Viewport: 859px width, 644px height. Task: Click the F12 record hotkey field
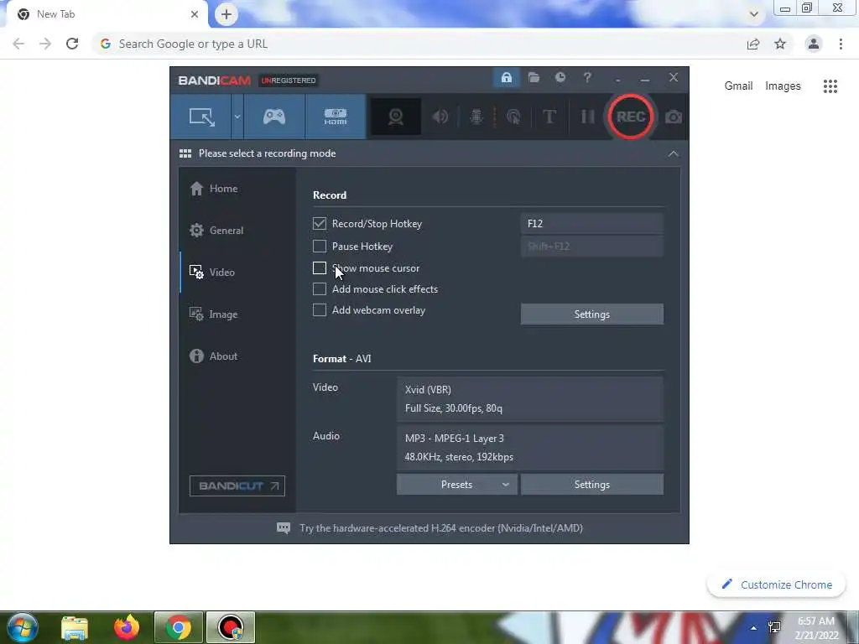[591, 223]
